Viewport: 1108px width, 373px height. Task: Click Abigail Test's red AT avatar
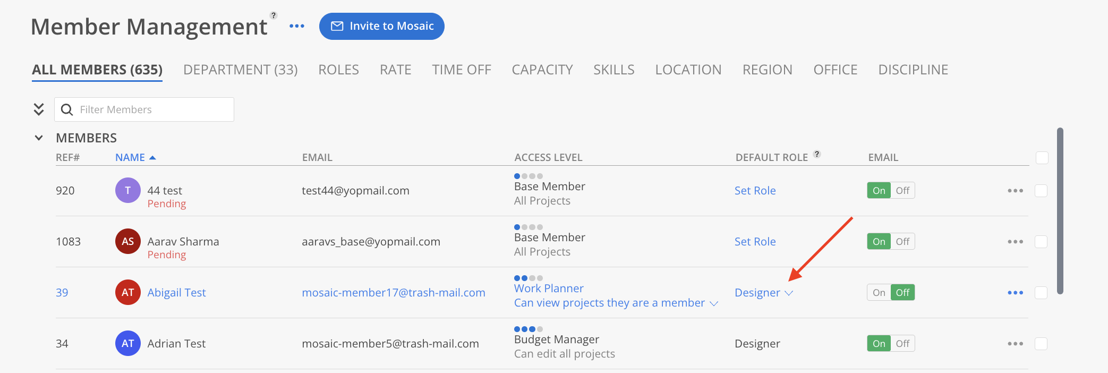coord(128,292)
